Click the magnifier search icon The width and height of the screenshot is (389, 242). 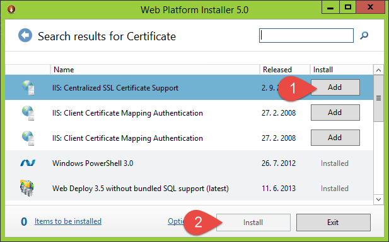coord(364,36)
